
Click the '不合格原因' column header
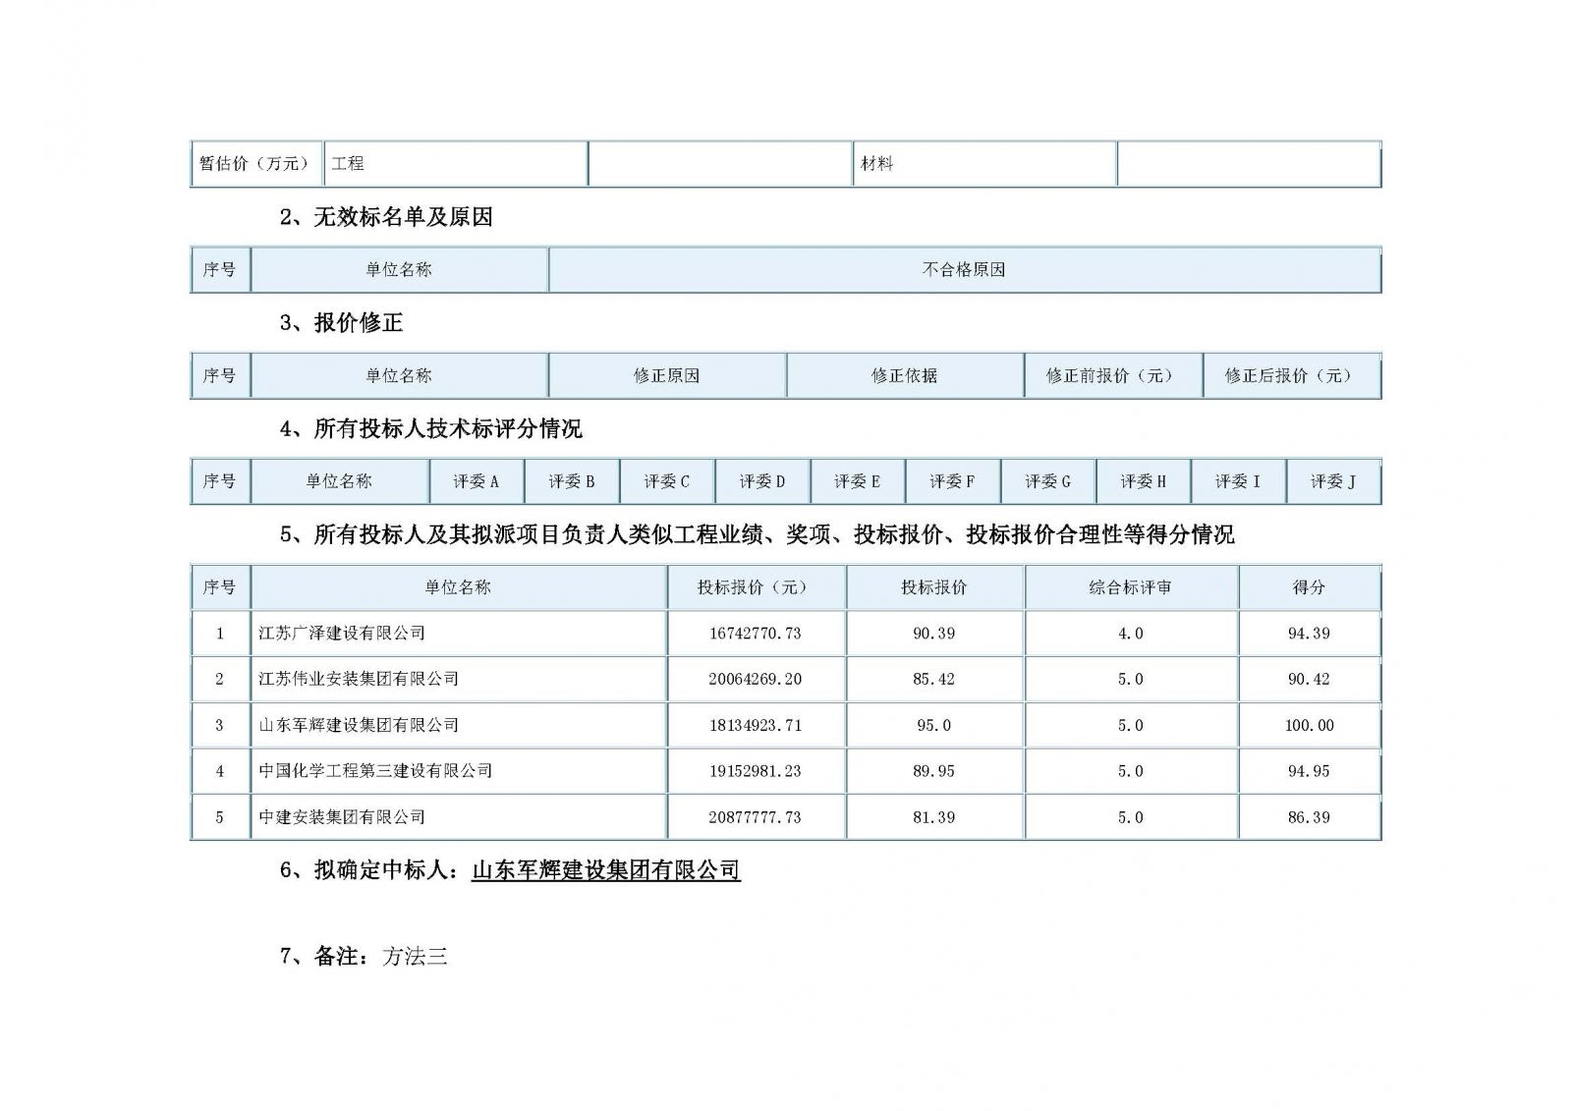point(965,270)
